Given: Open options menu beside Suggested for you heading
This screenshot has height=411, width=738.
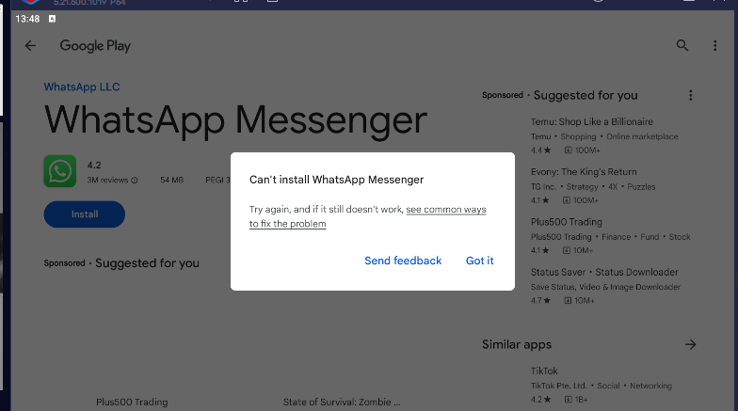Looking at the screenshot, I should (691, 96).
